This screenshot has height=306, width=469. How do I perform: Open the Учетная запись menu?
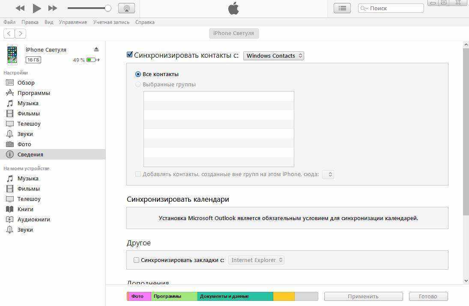coord(111,22)
